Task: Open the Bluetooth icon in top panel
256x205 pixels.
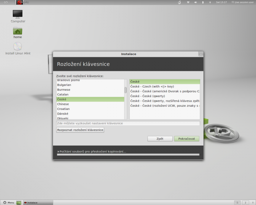Action: click(203, 2)
